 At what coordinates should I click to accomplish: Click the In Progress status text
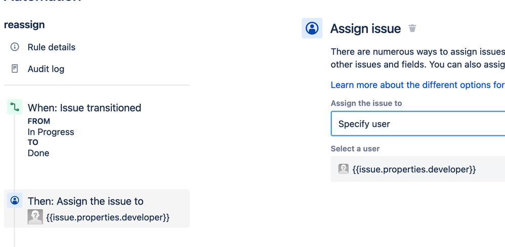(x=51, y=132)
